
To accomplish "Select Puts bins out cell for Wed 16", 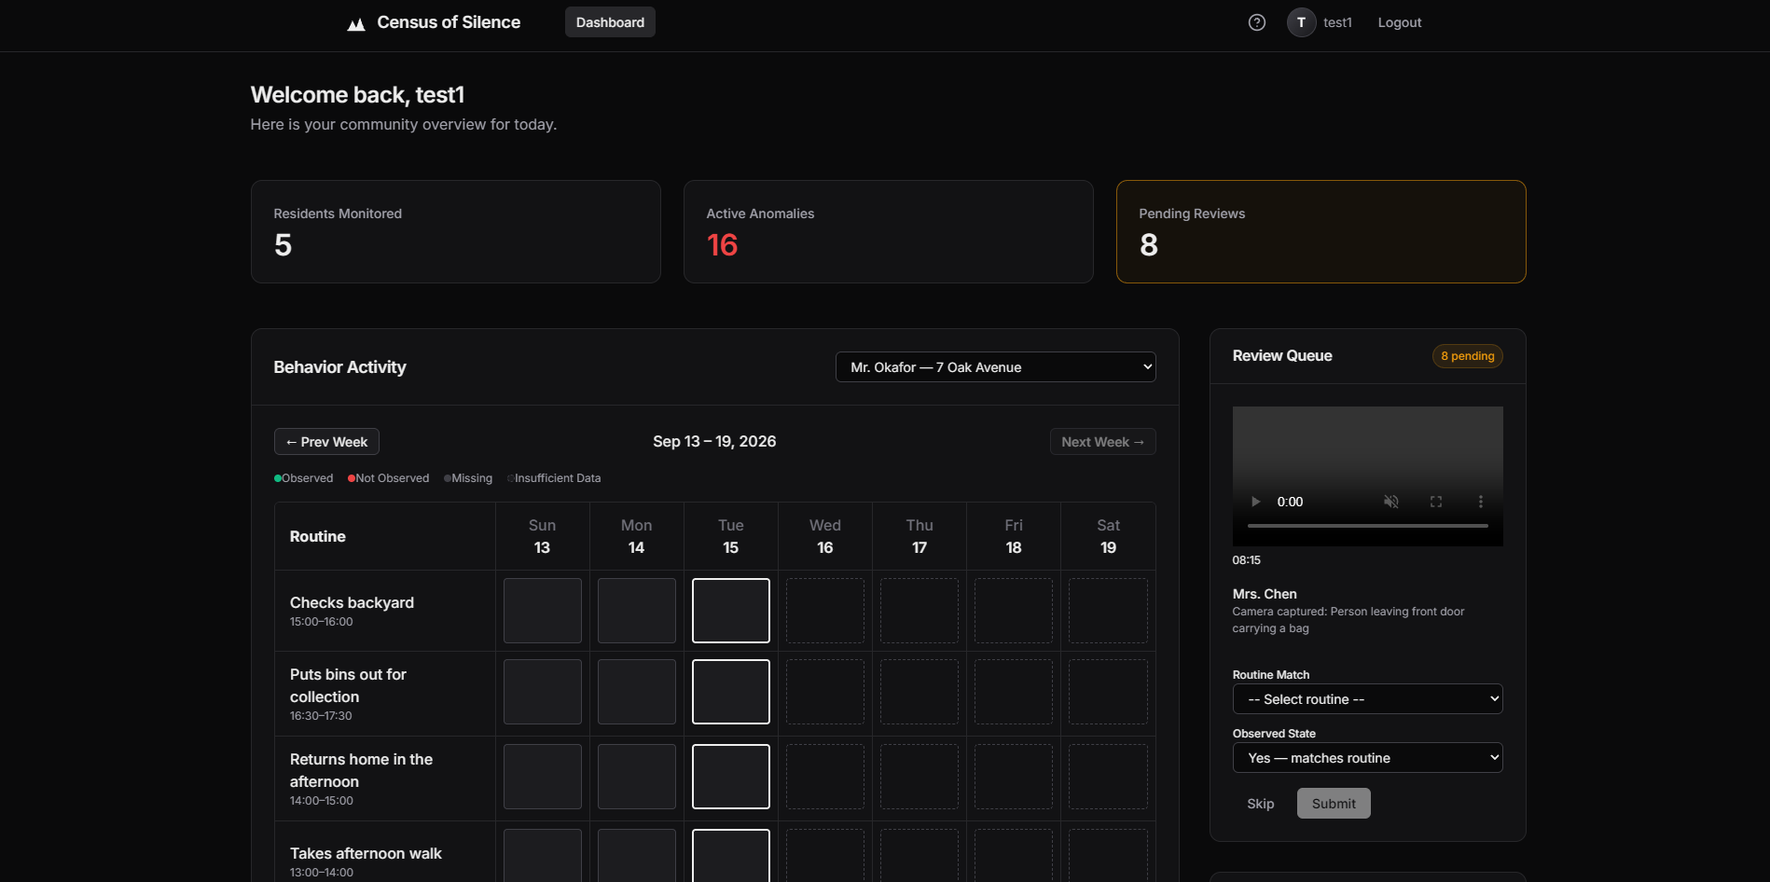I will [825, 692].
